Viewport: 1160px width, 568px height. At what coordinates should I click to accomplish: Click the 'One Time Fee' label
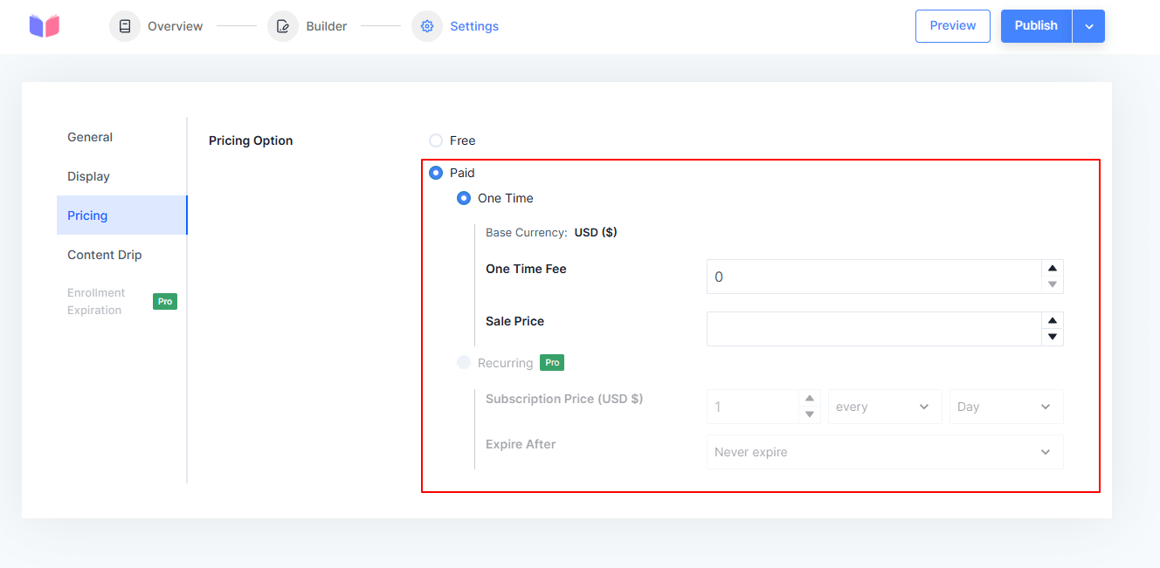526,269
